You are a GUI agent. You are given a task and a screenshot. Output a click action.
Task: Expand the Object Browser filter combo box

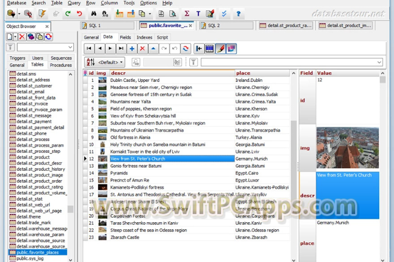[70, 47]
